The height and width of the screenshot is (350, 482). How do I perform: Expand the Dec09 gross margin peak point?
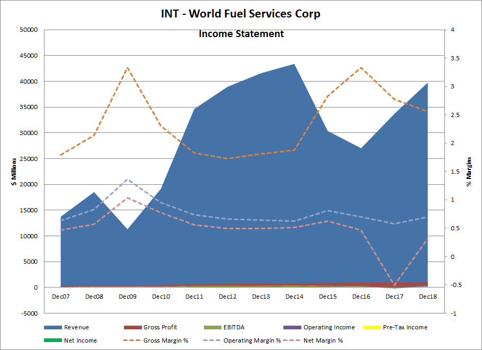128,68
